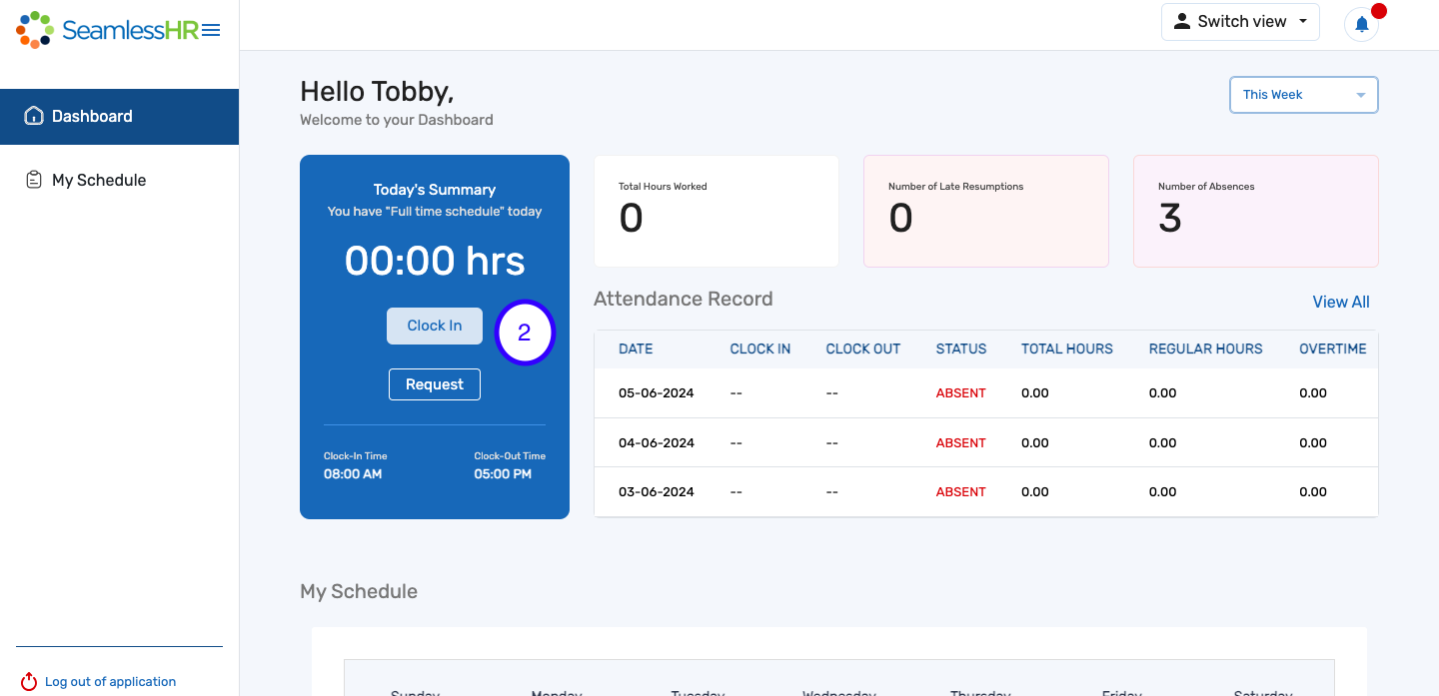Click the circled number 2 step indicator
This screenshot has height=696, width=1439.
525,333
